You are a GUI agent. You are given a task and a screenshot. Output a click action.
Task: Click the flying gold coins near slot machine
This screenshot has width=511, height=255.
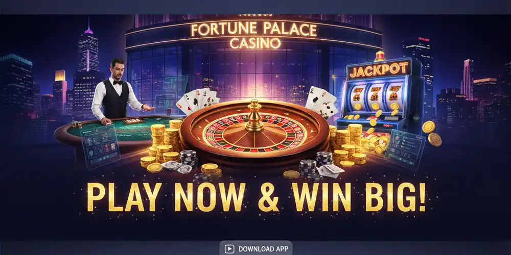[x=431, y=133]
